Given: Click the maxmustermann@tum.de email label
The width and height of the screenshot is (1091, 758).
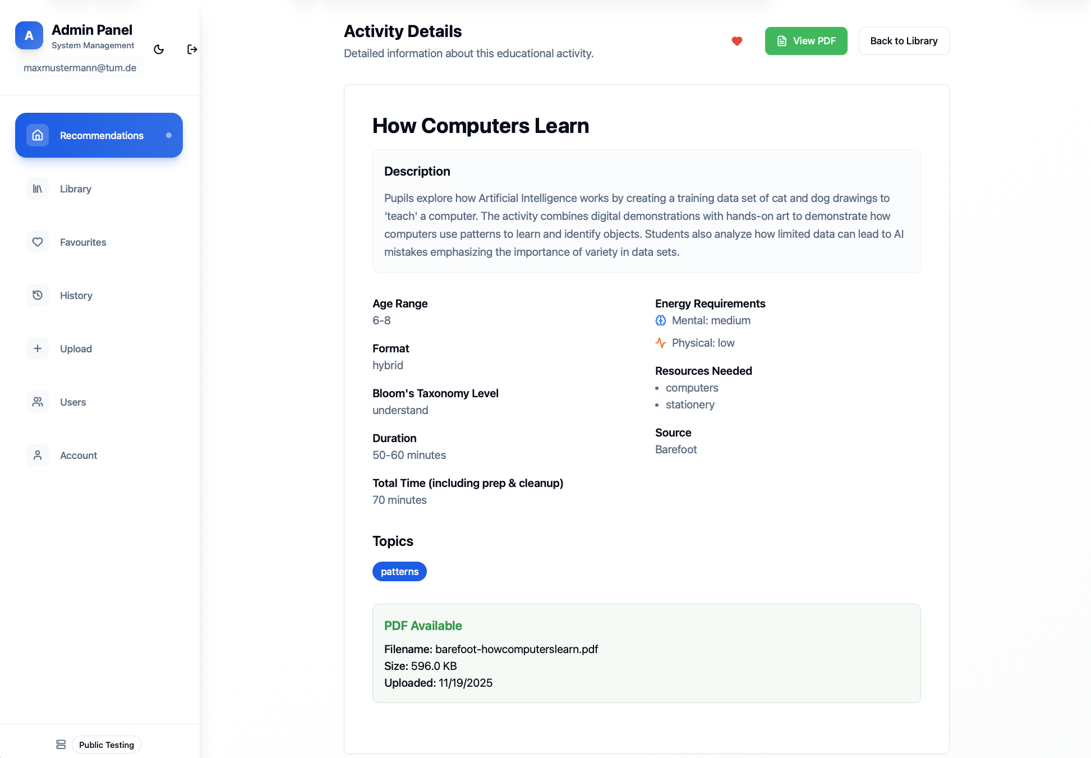Looking at the screenshot, I should pos(80,68).
